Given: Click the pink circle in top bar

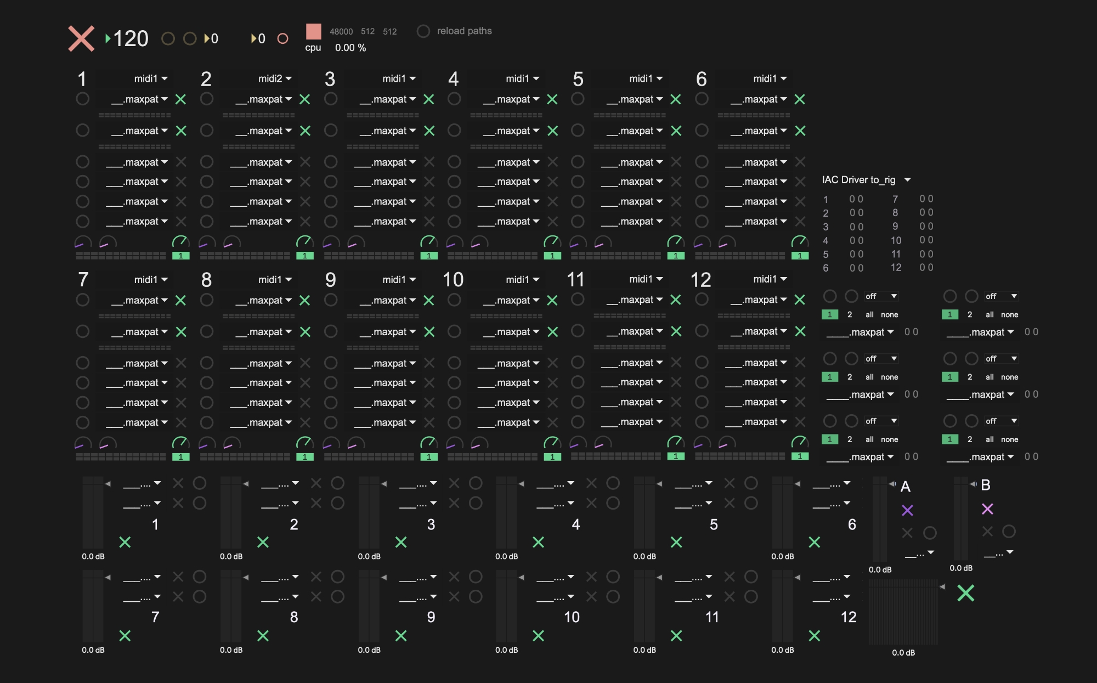Looking at the screenshot, I should (x=282, y=38).
